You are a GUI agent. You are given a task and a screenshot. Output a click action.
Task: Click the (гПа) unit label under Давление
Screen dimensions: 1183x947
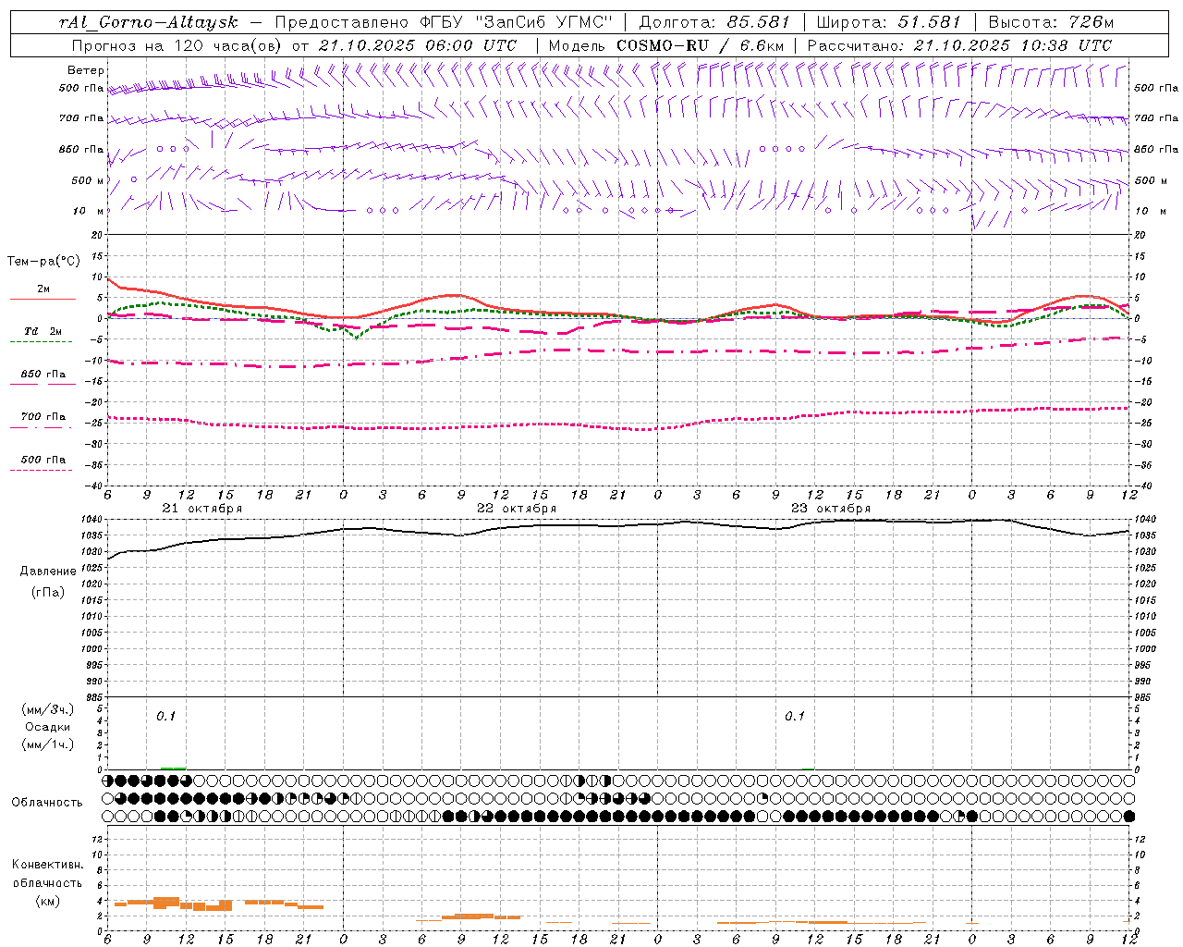point(48,593)
